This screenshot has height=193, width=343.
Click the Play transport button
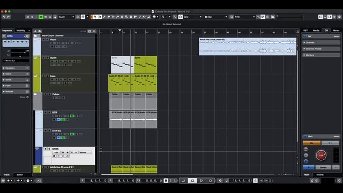click(x=202, y=181)
